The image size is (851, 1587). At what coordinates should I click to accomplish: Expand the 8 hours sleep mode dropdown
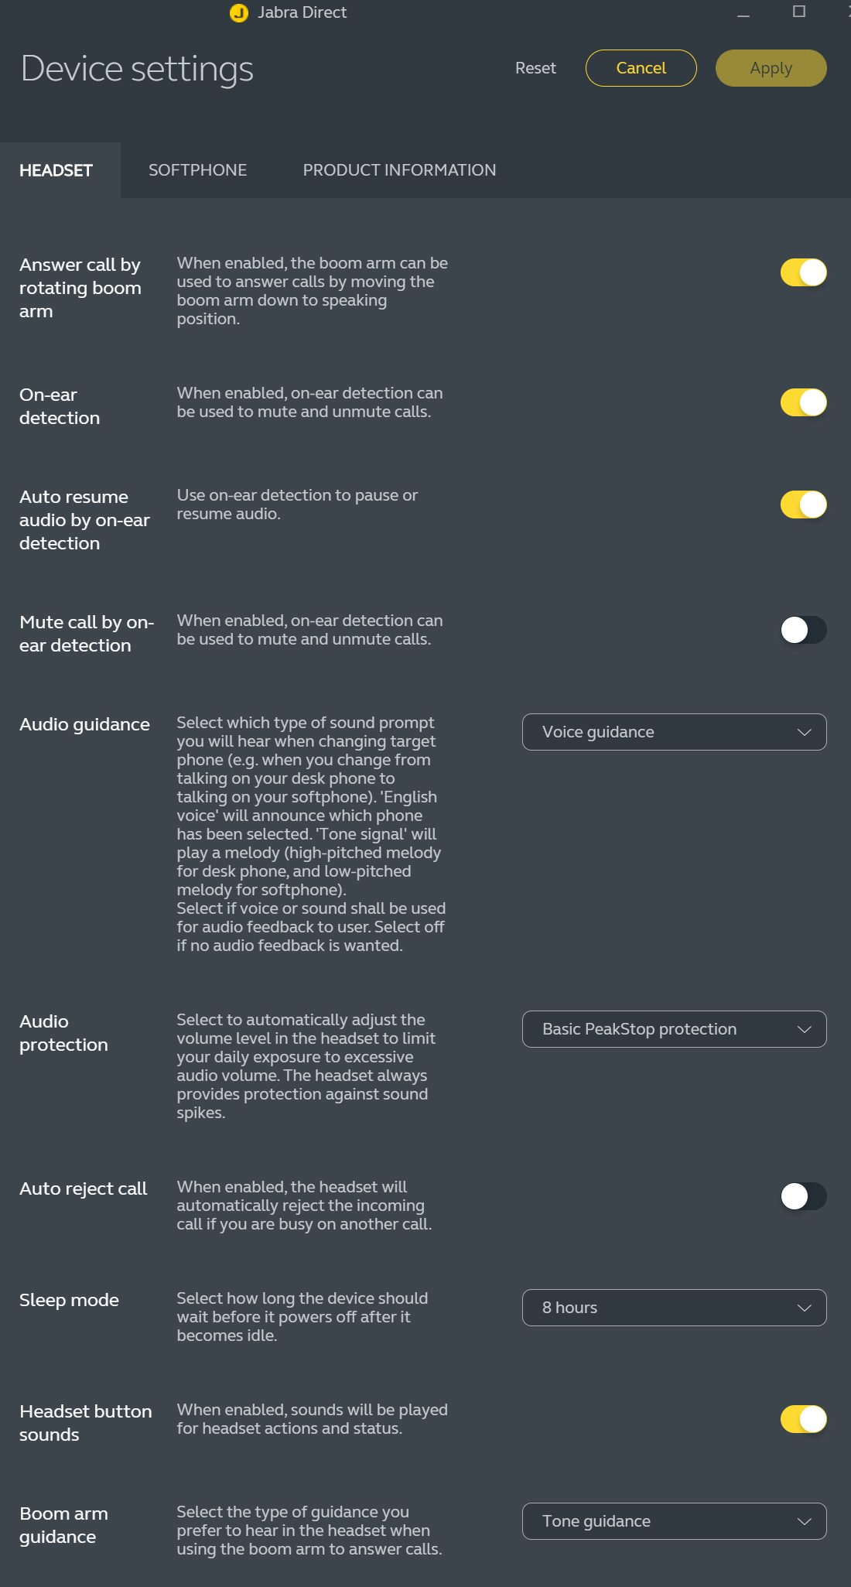pos(674,1308)
